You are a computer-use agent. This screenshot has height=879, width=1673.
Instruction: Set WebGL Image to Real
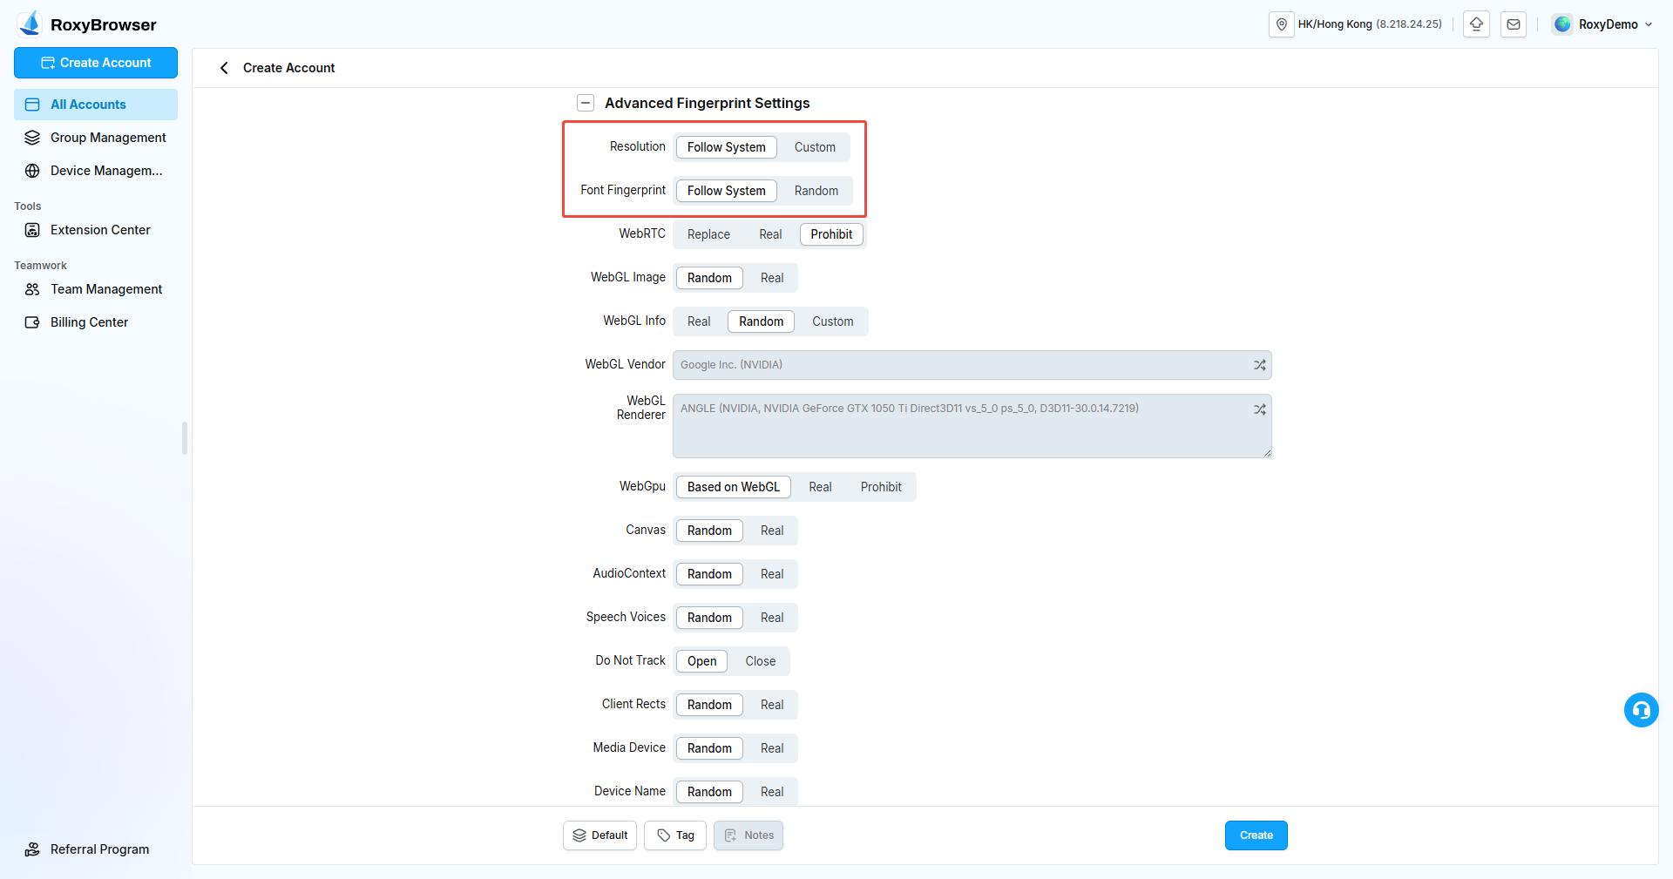[x=772, y=278]
